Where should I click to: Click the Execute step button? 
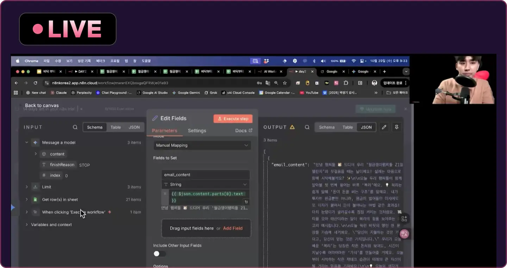click(x=233, y=119)
